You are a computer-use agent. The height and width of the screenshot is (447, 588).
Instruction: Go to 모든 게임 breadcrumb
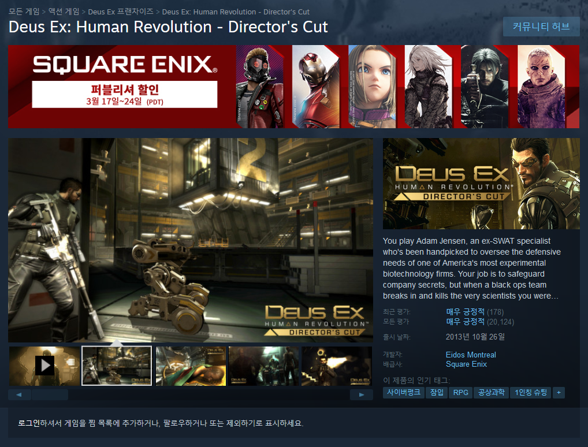[24, 12]
